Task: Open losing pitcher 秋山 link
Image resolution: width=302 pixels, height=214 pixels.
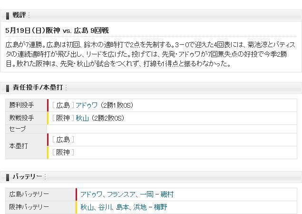Action: coord(82,118)
